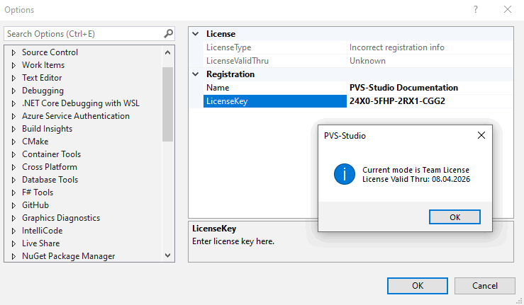524x305 pixels.
Task: Expand the Cross Platform node
Action: click(x=13, y=167)
